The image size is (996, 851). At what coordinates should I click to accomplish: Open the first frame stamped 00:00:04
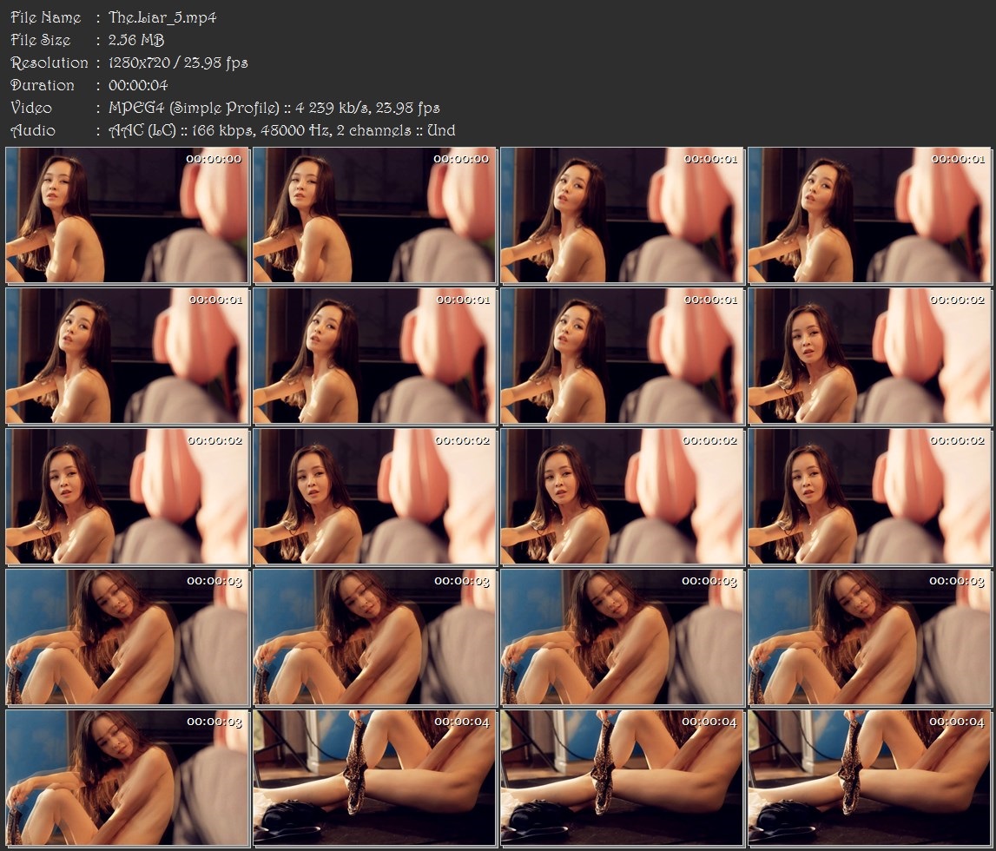[x=374, y=778]
